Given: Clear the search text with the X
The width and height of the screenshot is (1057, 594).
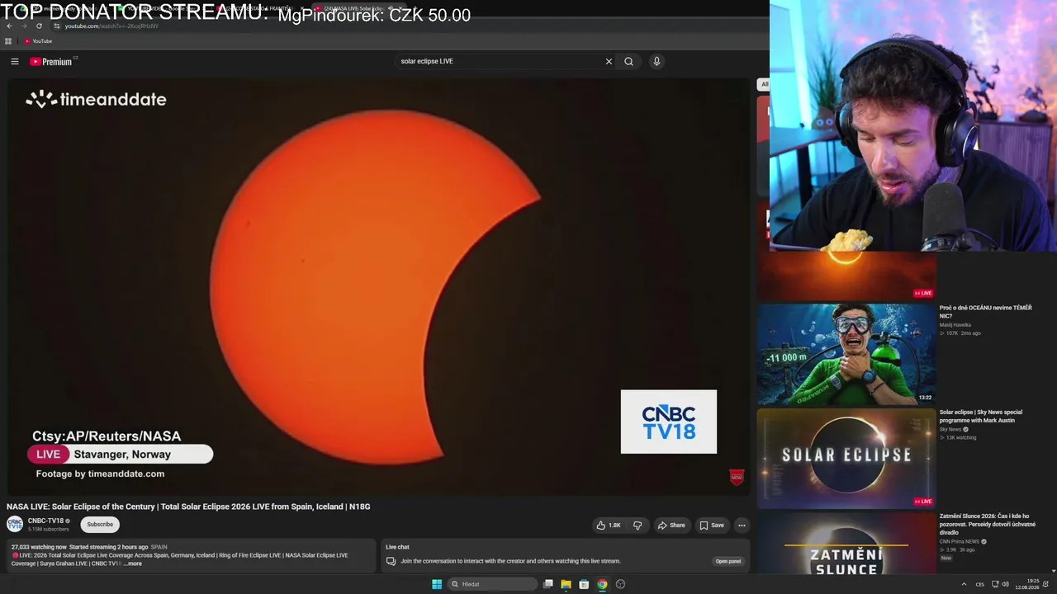Looking at the screenshot, I should point(609,61).
